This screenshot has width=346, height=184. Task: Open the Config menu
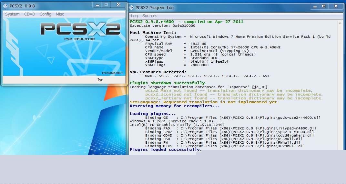coord(46,14)
